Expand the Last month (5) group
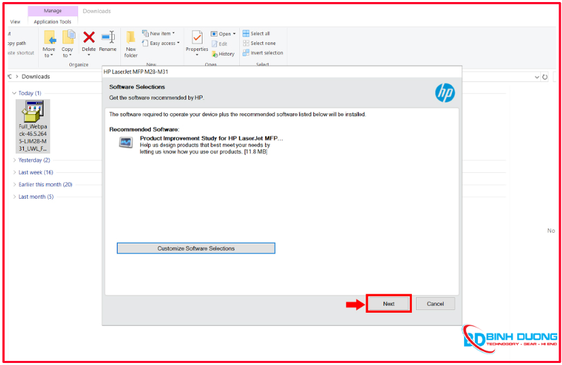 14,197
